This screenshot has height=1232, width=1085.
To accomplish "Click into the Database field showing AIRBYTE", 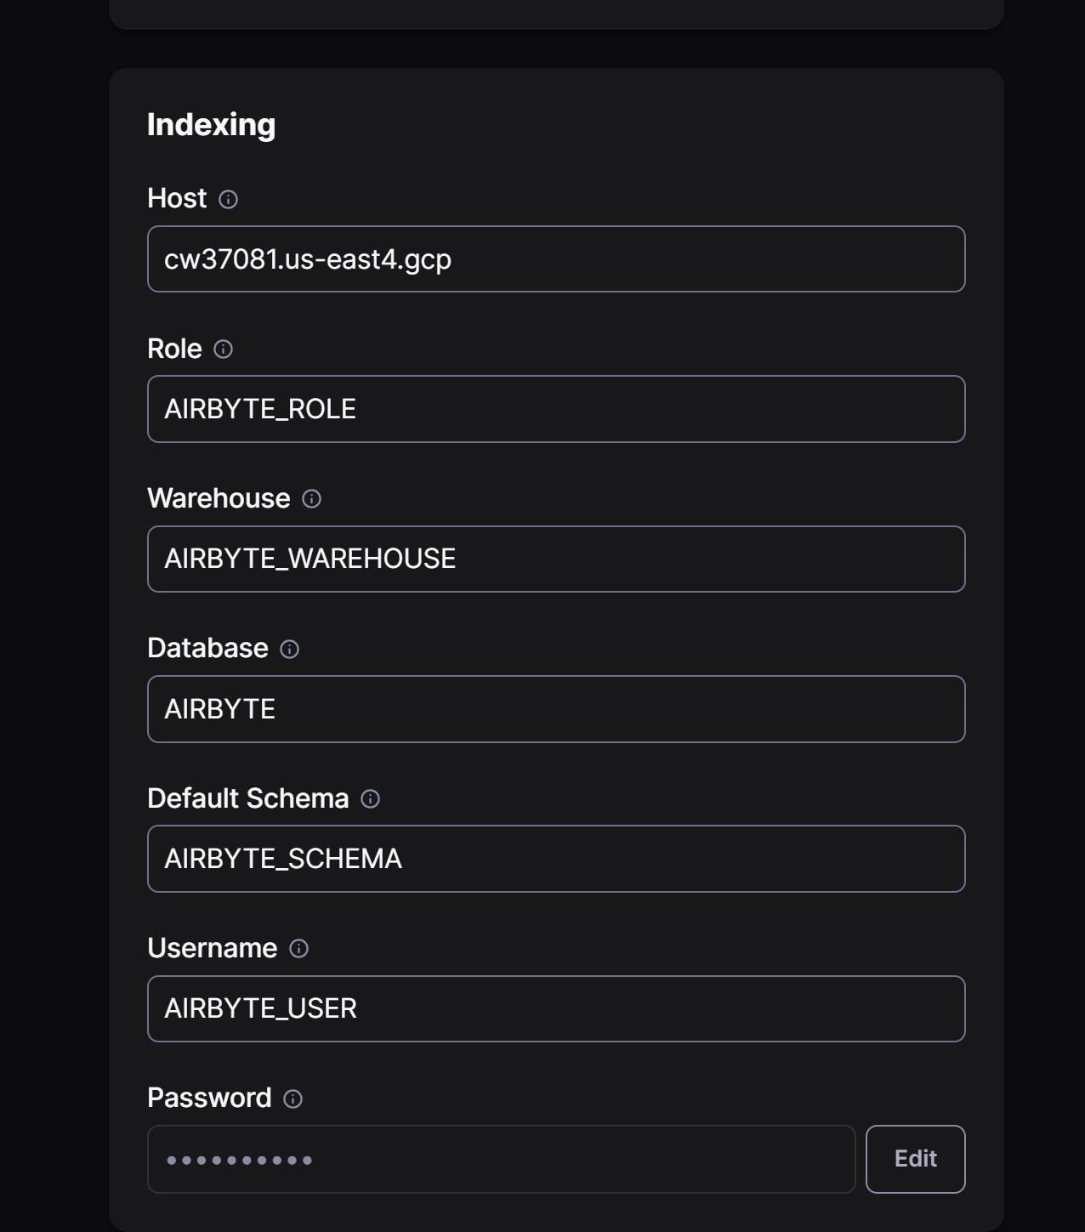I will click(556, 709).
